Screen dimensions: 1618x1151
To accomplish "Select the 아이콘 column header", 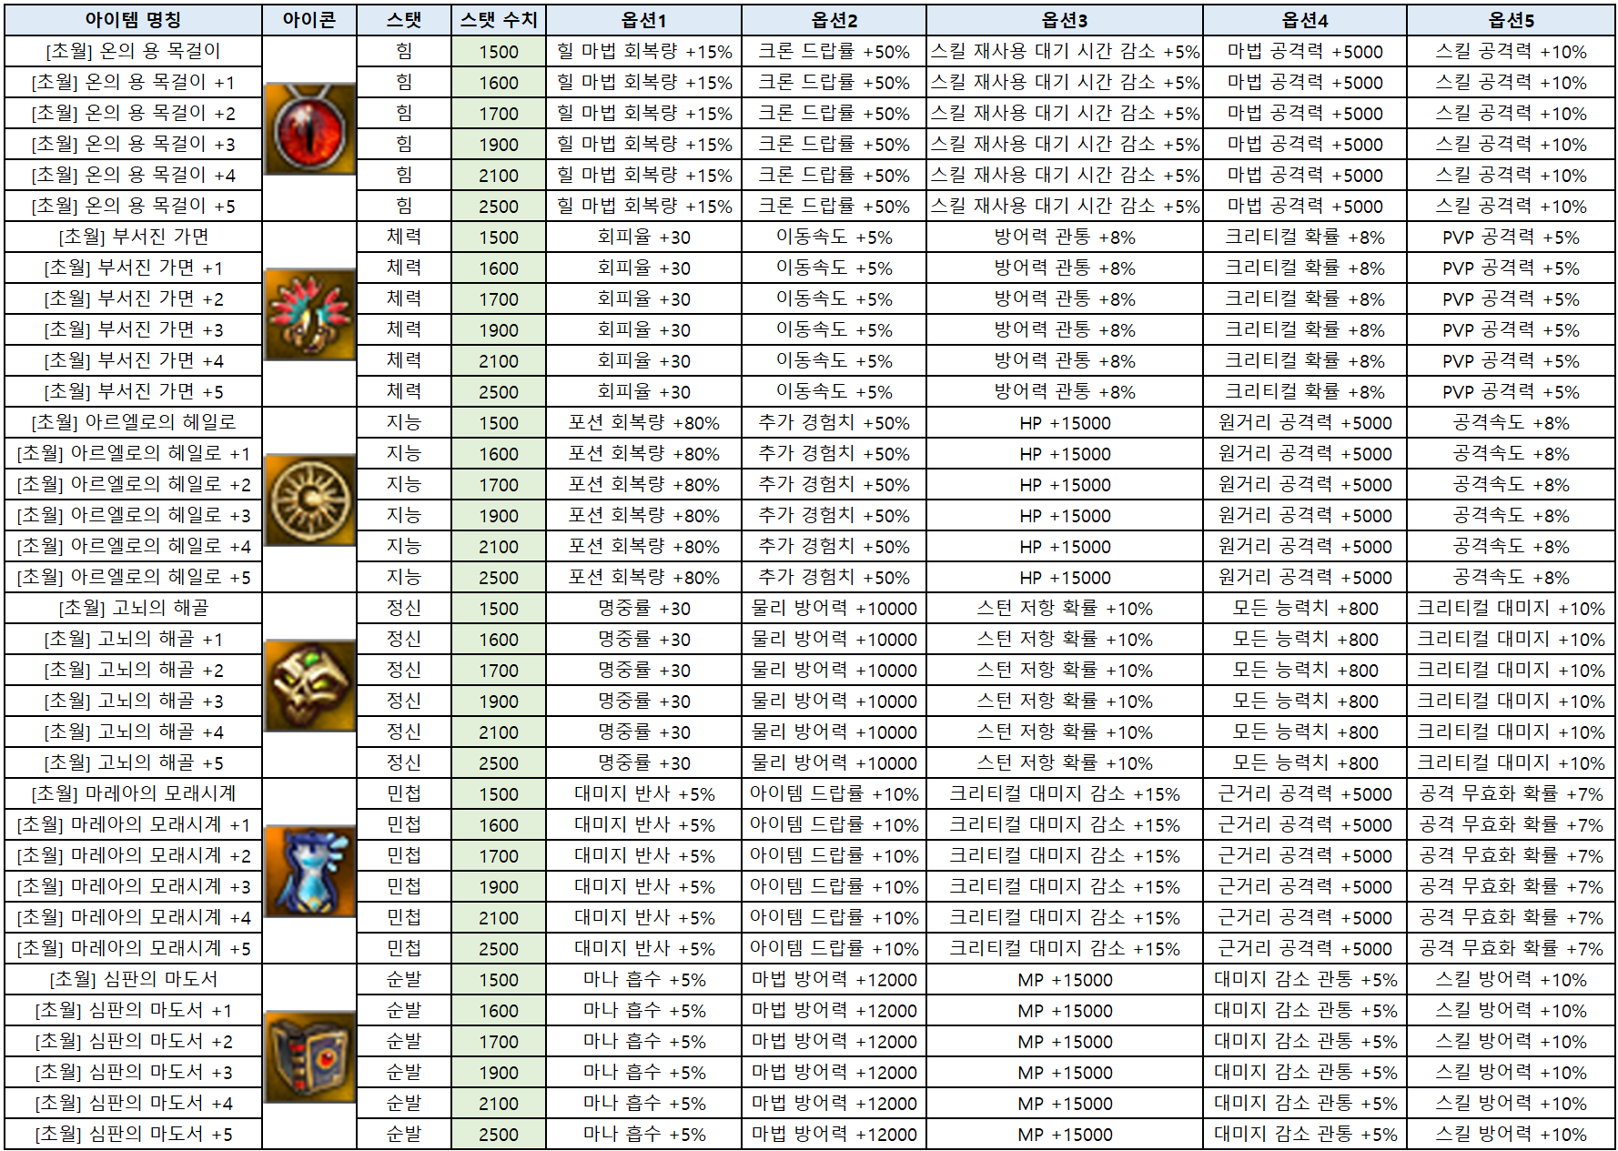I will tap(309, 20).
